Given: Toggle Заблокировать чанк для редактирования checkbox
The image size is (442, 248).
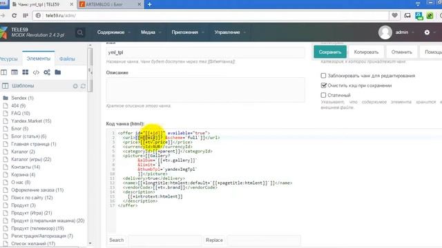Looking at the screenshot, I should (323, 76).
